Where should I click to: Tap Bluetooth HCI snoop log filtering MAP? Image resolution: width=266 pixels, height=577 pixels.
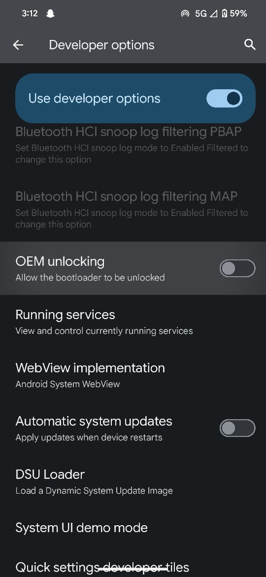pyautogui.click(x=133, y=209)
